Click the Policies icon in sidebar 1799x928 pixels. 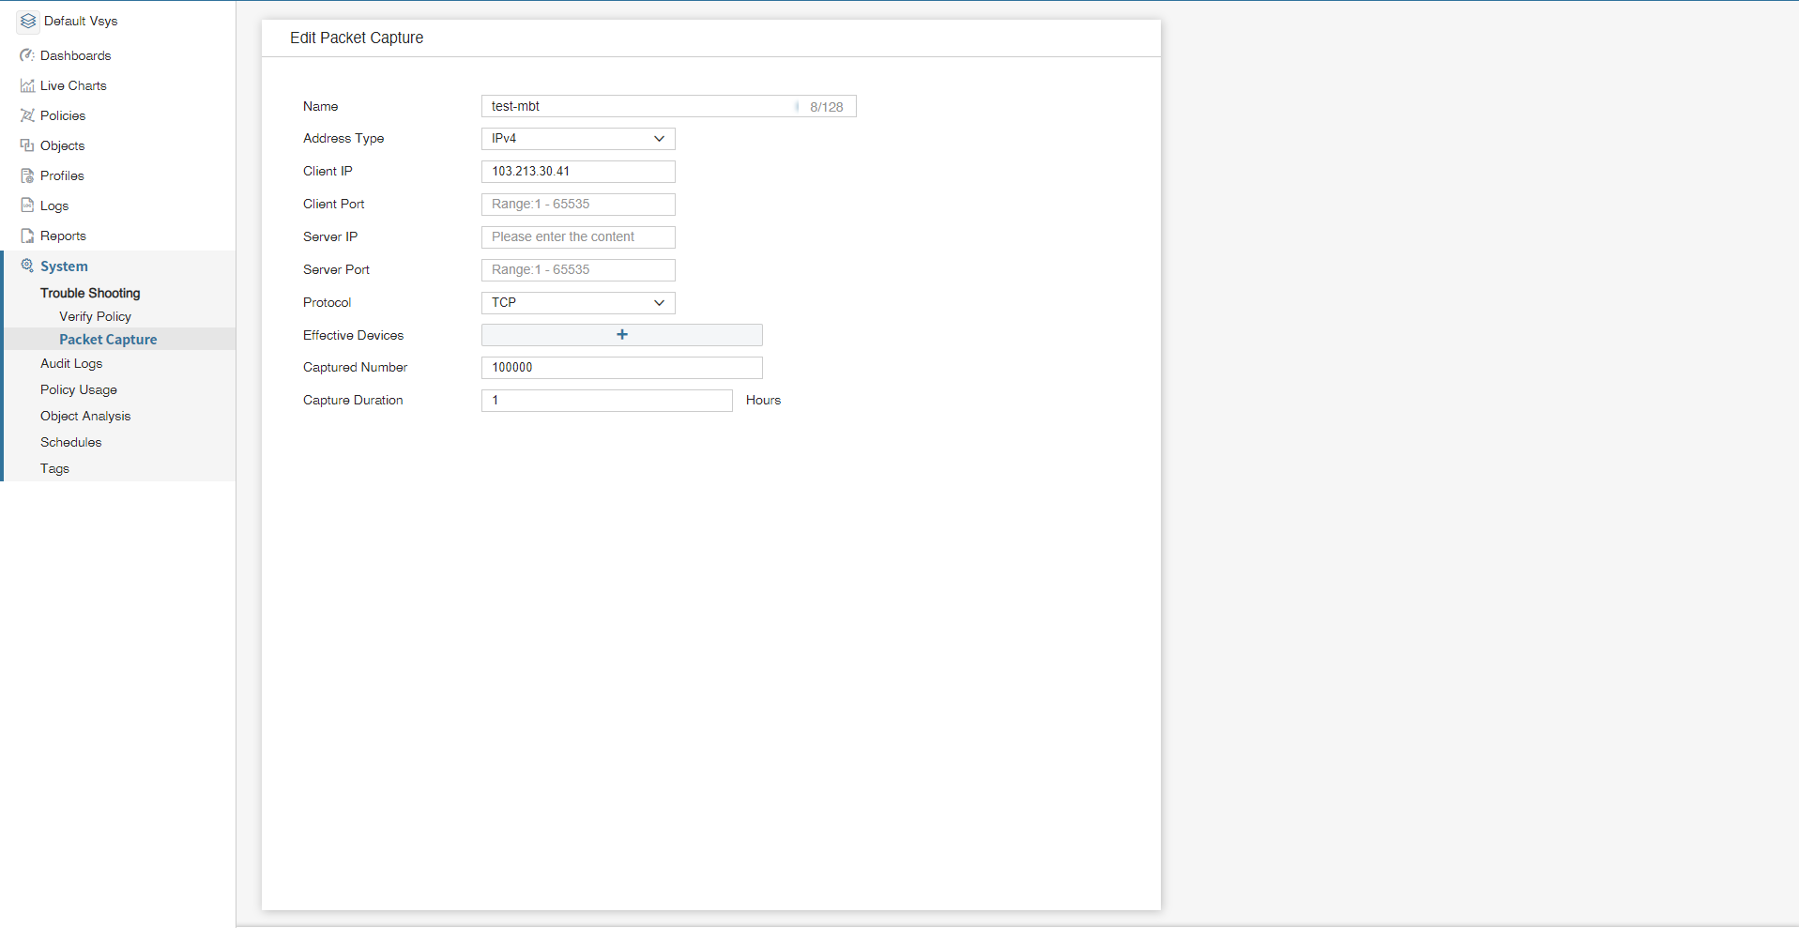click(x=27, y=115)
